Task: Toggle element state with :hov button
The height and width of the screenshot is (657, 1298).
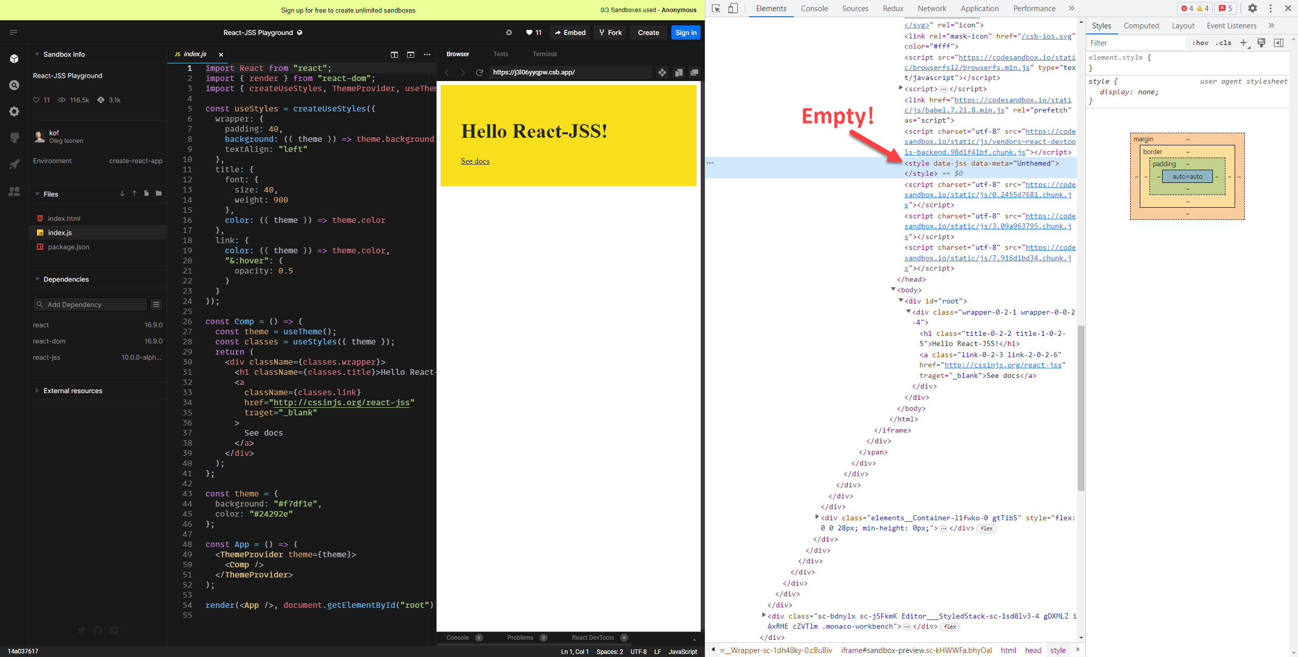Action: [x=1201, y=43]
